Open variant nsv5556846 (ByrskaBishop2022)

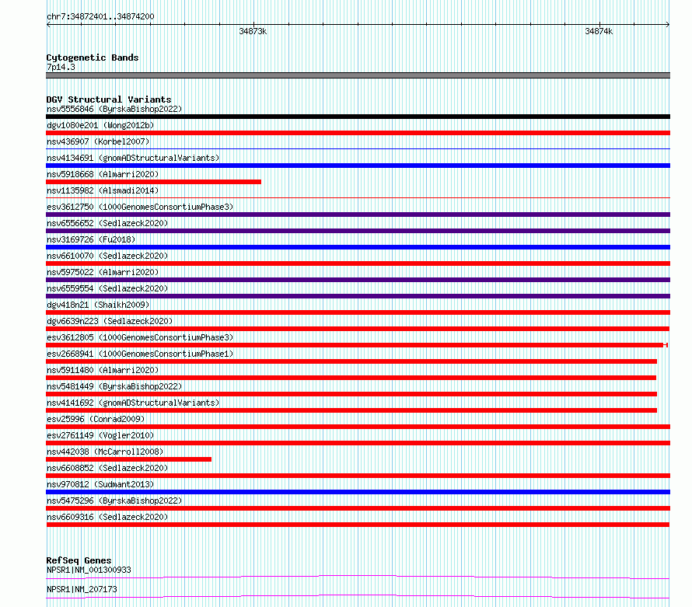114,109
